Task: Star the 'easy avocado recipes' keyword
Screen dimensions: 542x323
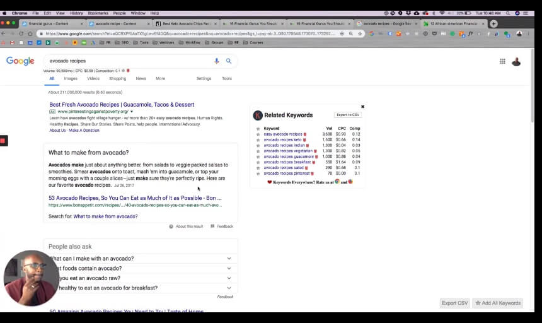Action: point(258,134)
